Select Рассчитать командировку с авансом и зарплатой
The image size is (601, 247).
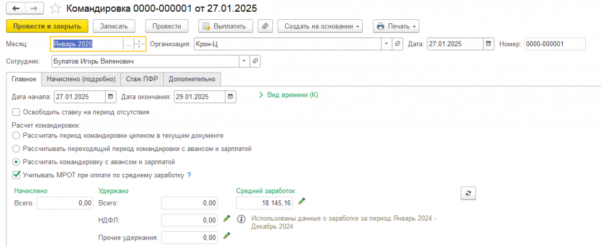(16, 162)
